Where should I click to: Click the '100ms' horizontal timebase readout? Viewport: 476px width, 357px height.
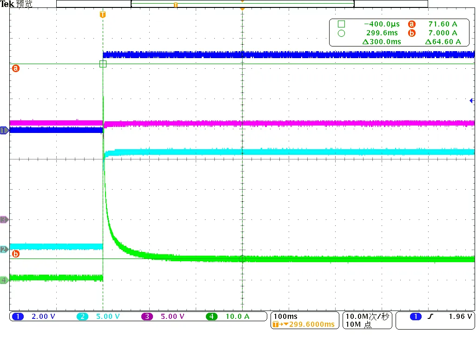pos(286,316)
